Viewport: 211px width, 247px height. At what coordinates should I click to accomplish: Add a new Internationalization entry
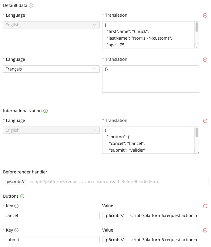(x=45, y=111)
